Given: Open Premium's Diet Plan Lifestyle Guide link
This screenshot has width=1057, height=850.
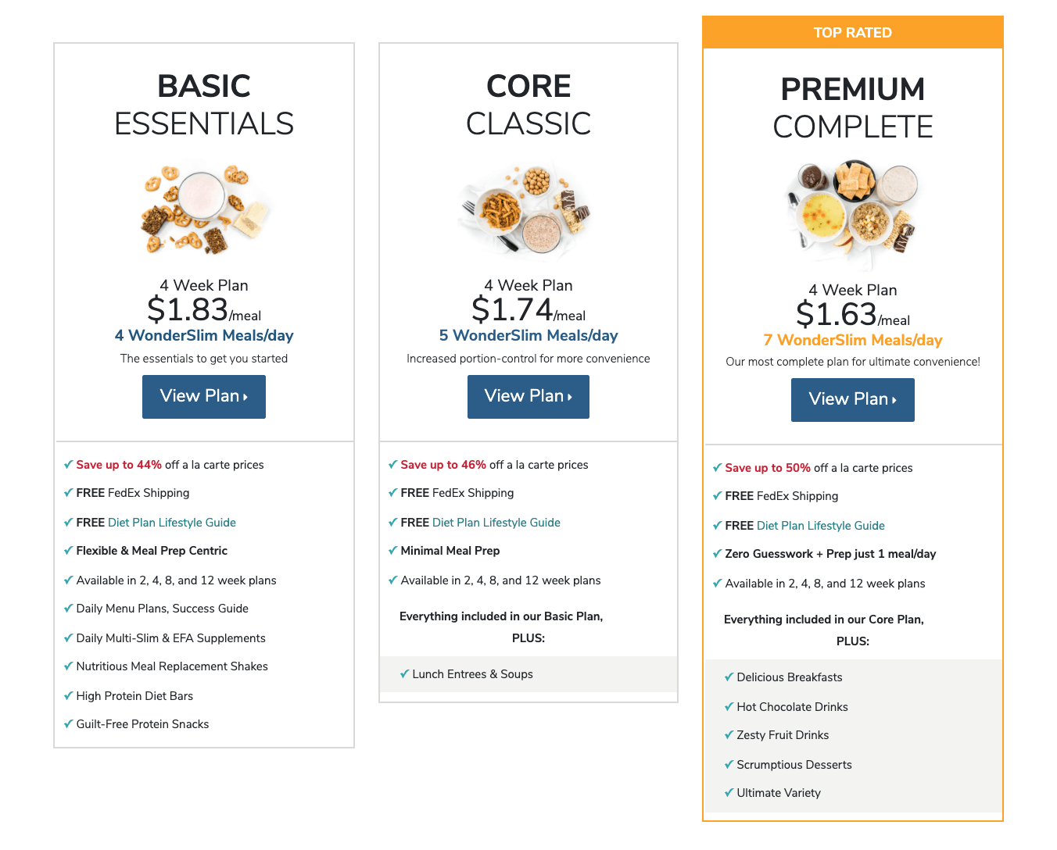Looking at the screenshot, I should point(820,526).
